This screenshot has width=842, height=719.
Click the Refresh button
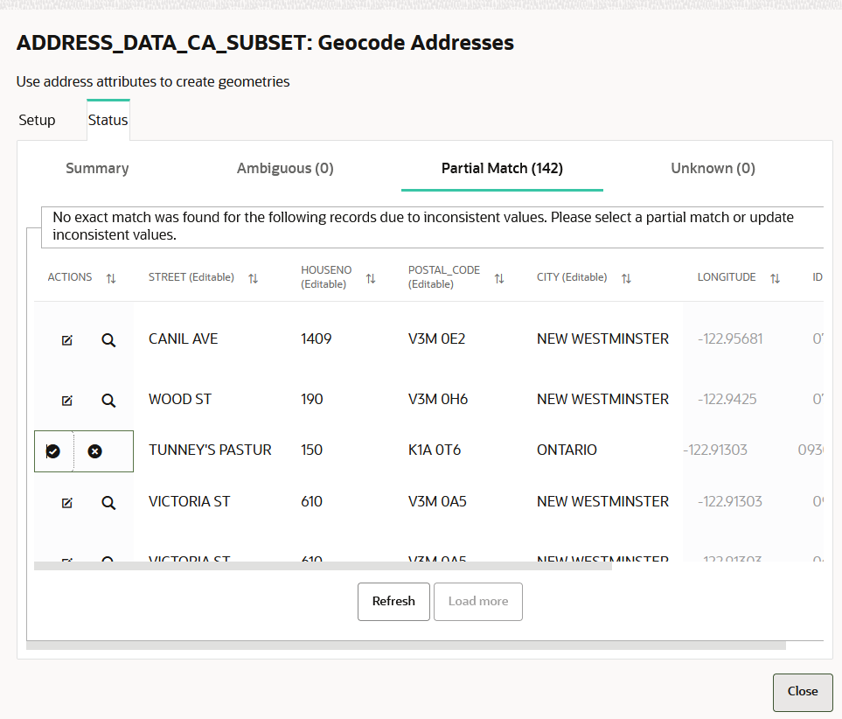click(x=393, y=601)
